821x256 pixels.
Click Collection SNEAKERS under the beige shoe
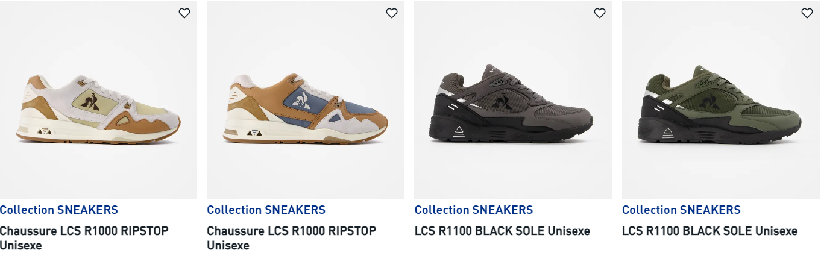click(x=59, y=210)
